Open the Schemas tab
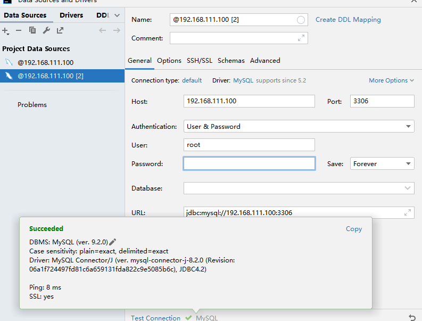 coord(231,61)
